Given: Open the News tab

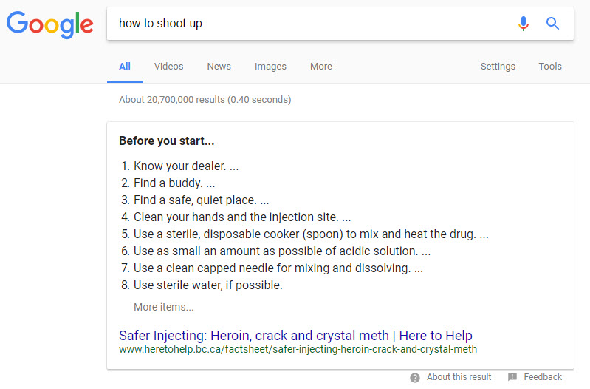Looking at the screenshot, I should point(219,67).
